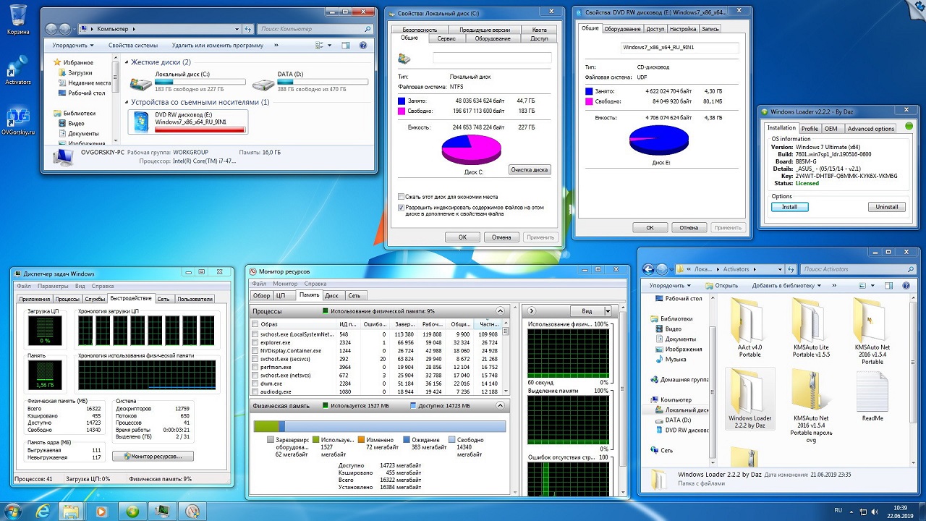This screenshot has width=926, height=521.
Task: Click the Local Disk C: capacity bar
Action: pyautogui.click(x=200, y=82)
